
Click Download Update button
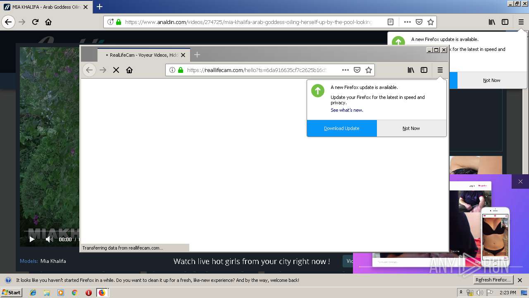pyautogui.click(x=342, y=128)
